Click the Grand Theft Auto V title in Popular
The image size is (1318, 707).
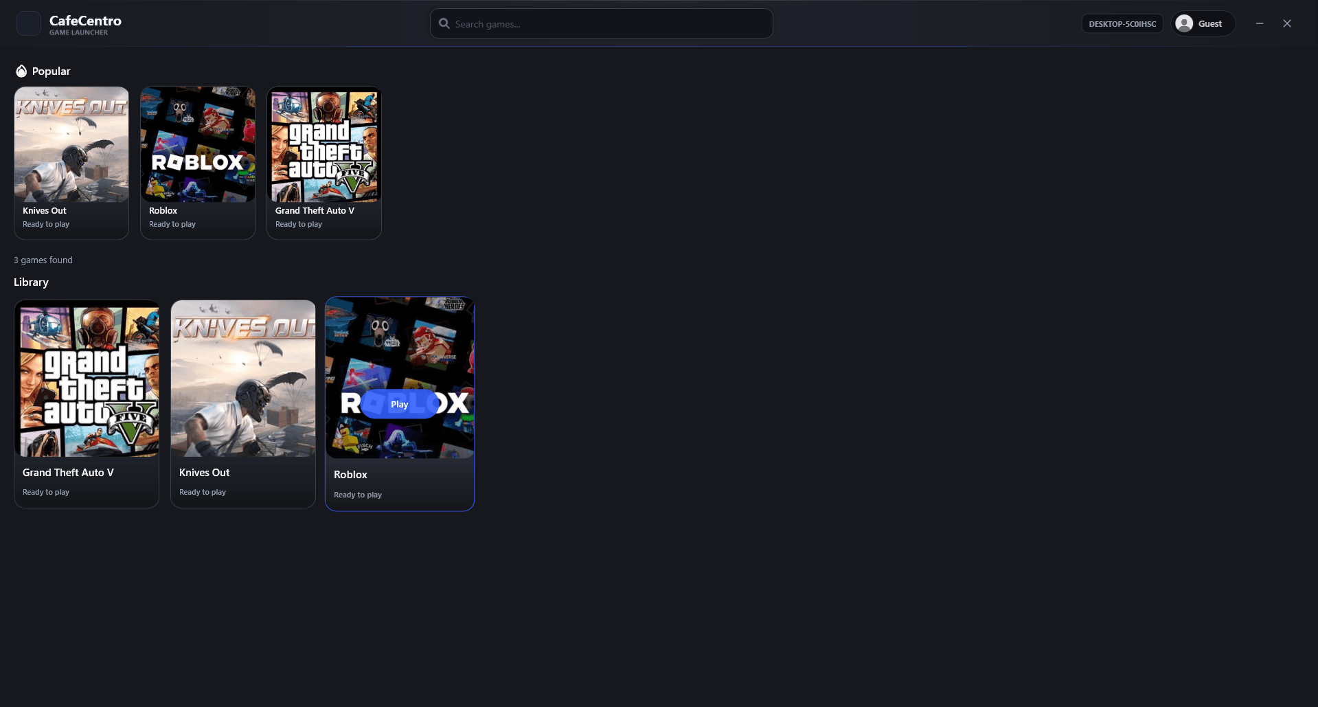click(315, 211)
